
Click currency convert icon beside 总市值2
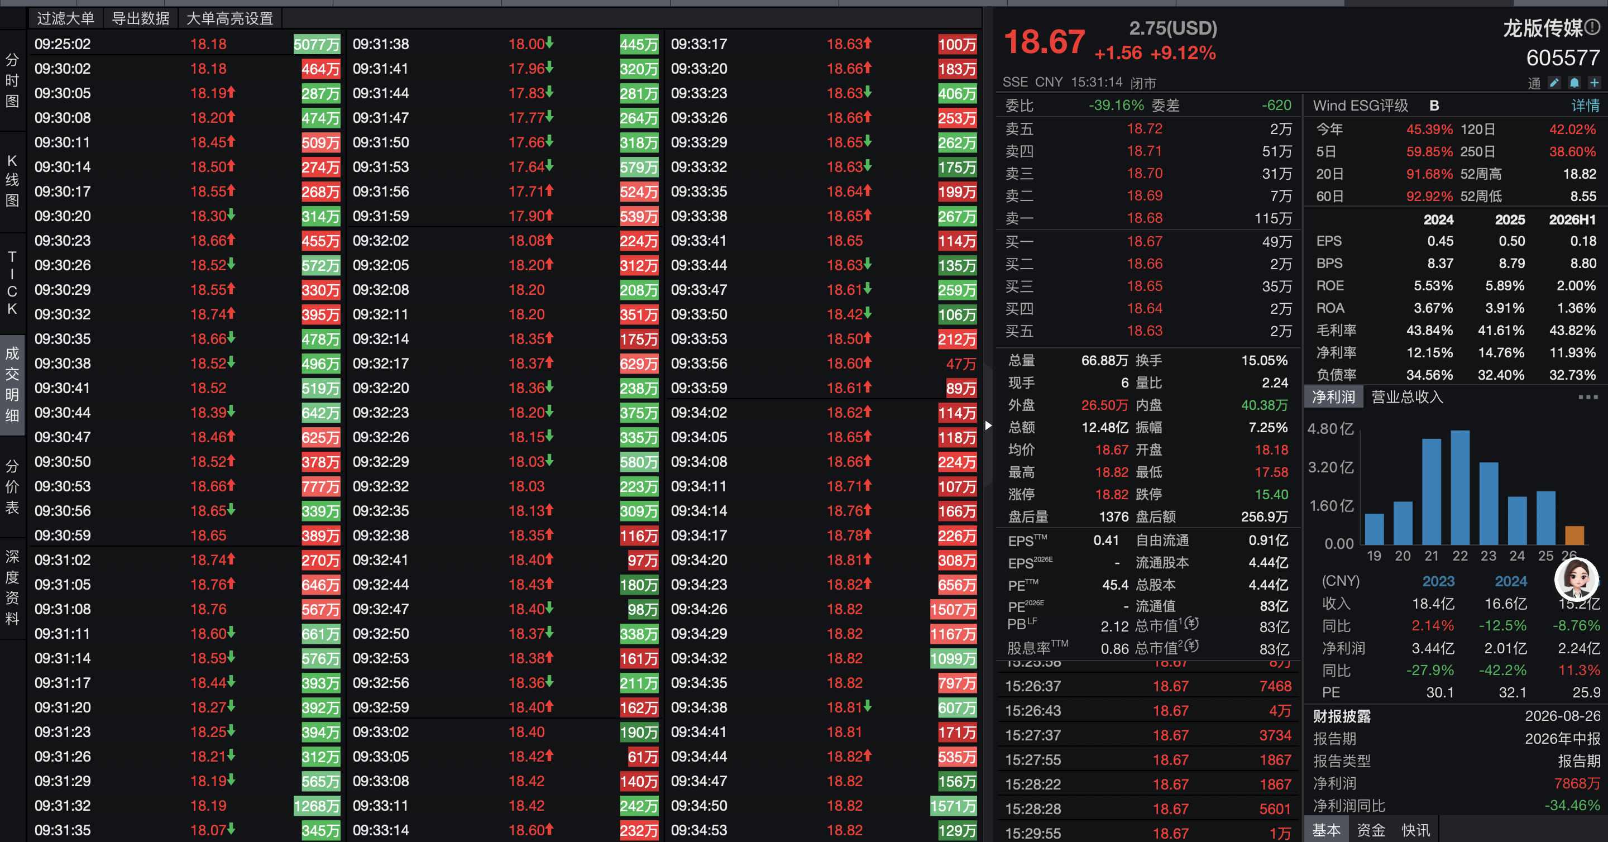point(1191,645)
